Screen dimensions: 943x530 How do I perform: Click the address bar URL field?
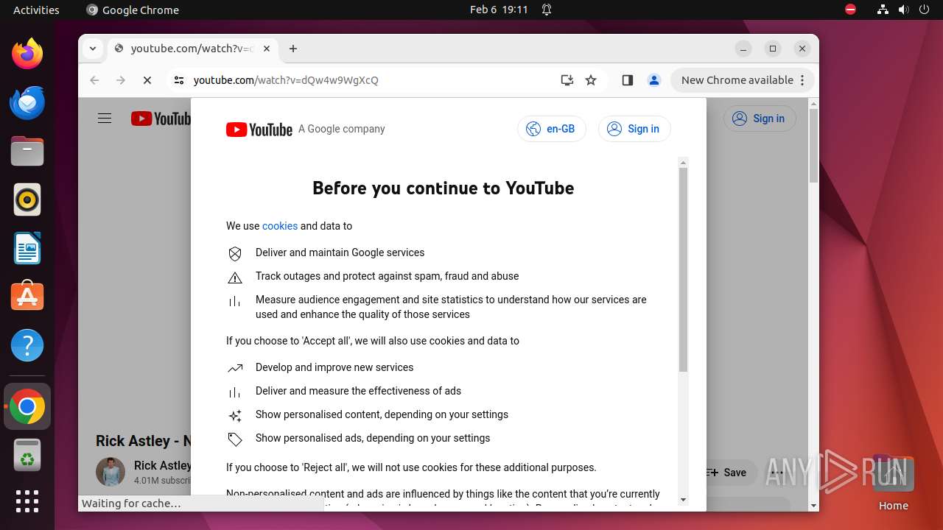coord(368,80)
